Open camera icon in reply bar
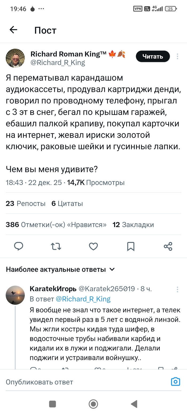 (176, 382)
